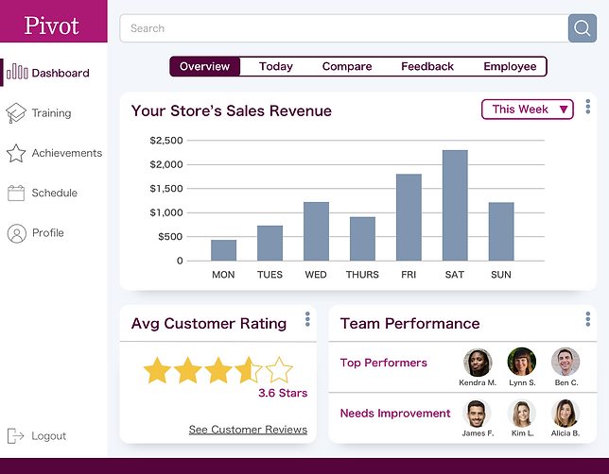Open Schedule from the sidebar
Viewport: 609px width, 474px height.
[x=54, y=193]
